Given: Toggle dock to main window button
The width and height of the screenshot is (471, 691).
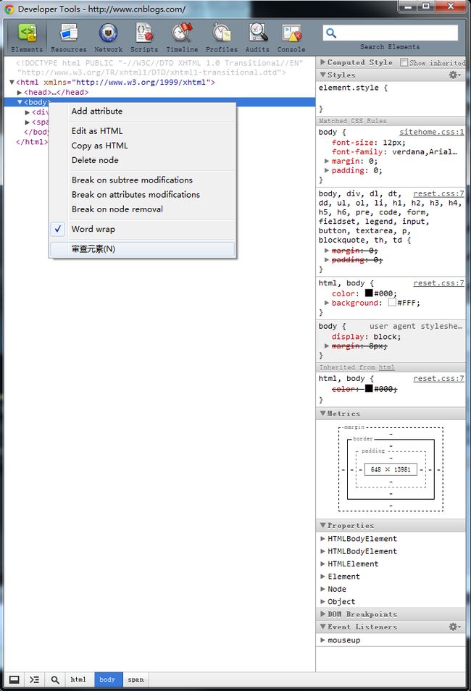Looking at the screenshot, I should [14, 679].
